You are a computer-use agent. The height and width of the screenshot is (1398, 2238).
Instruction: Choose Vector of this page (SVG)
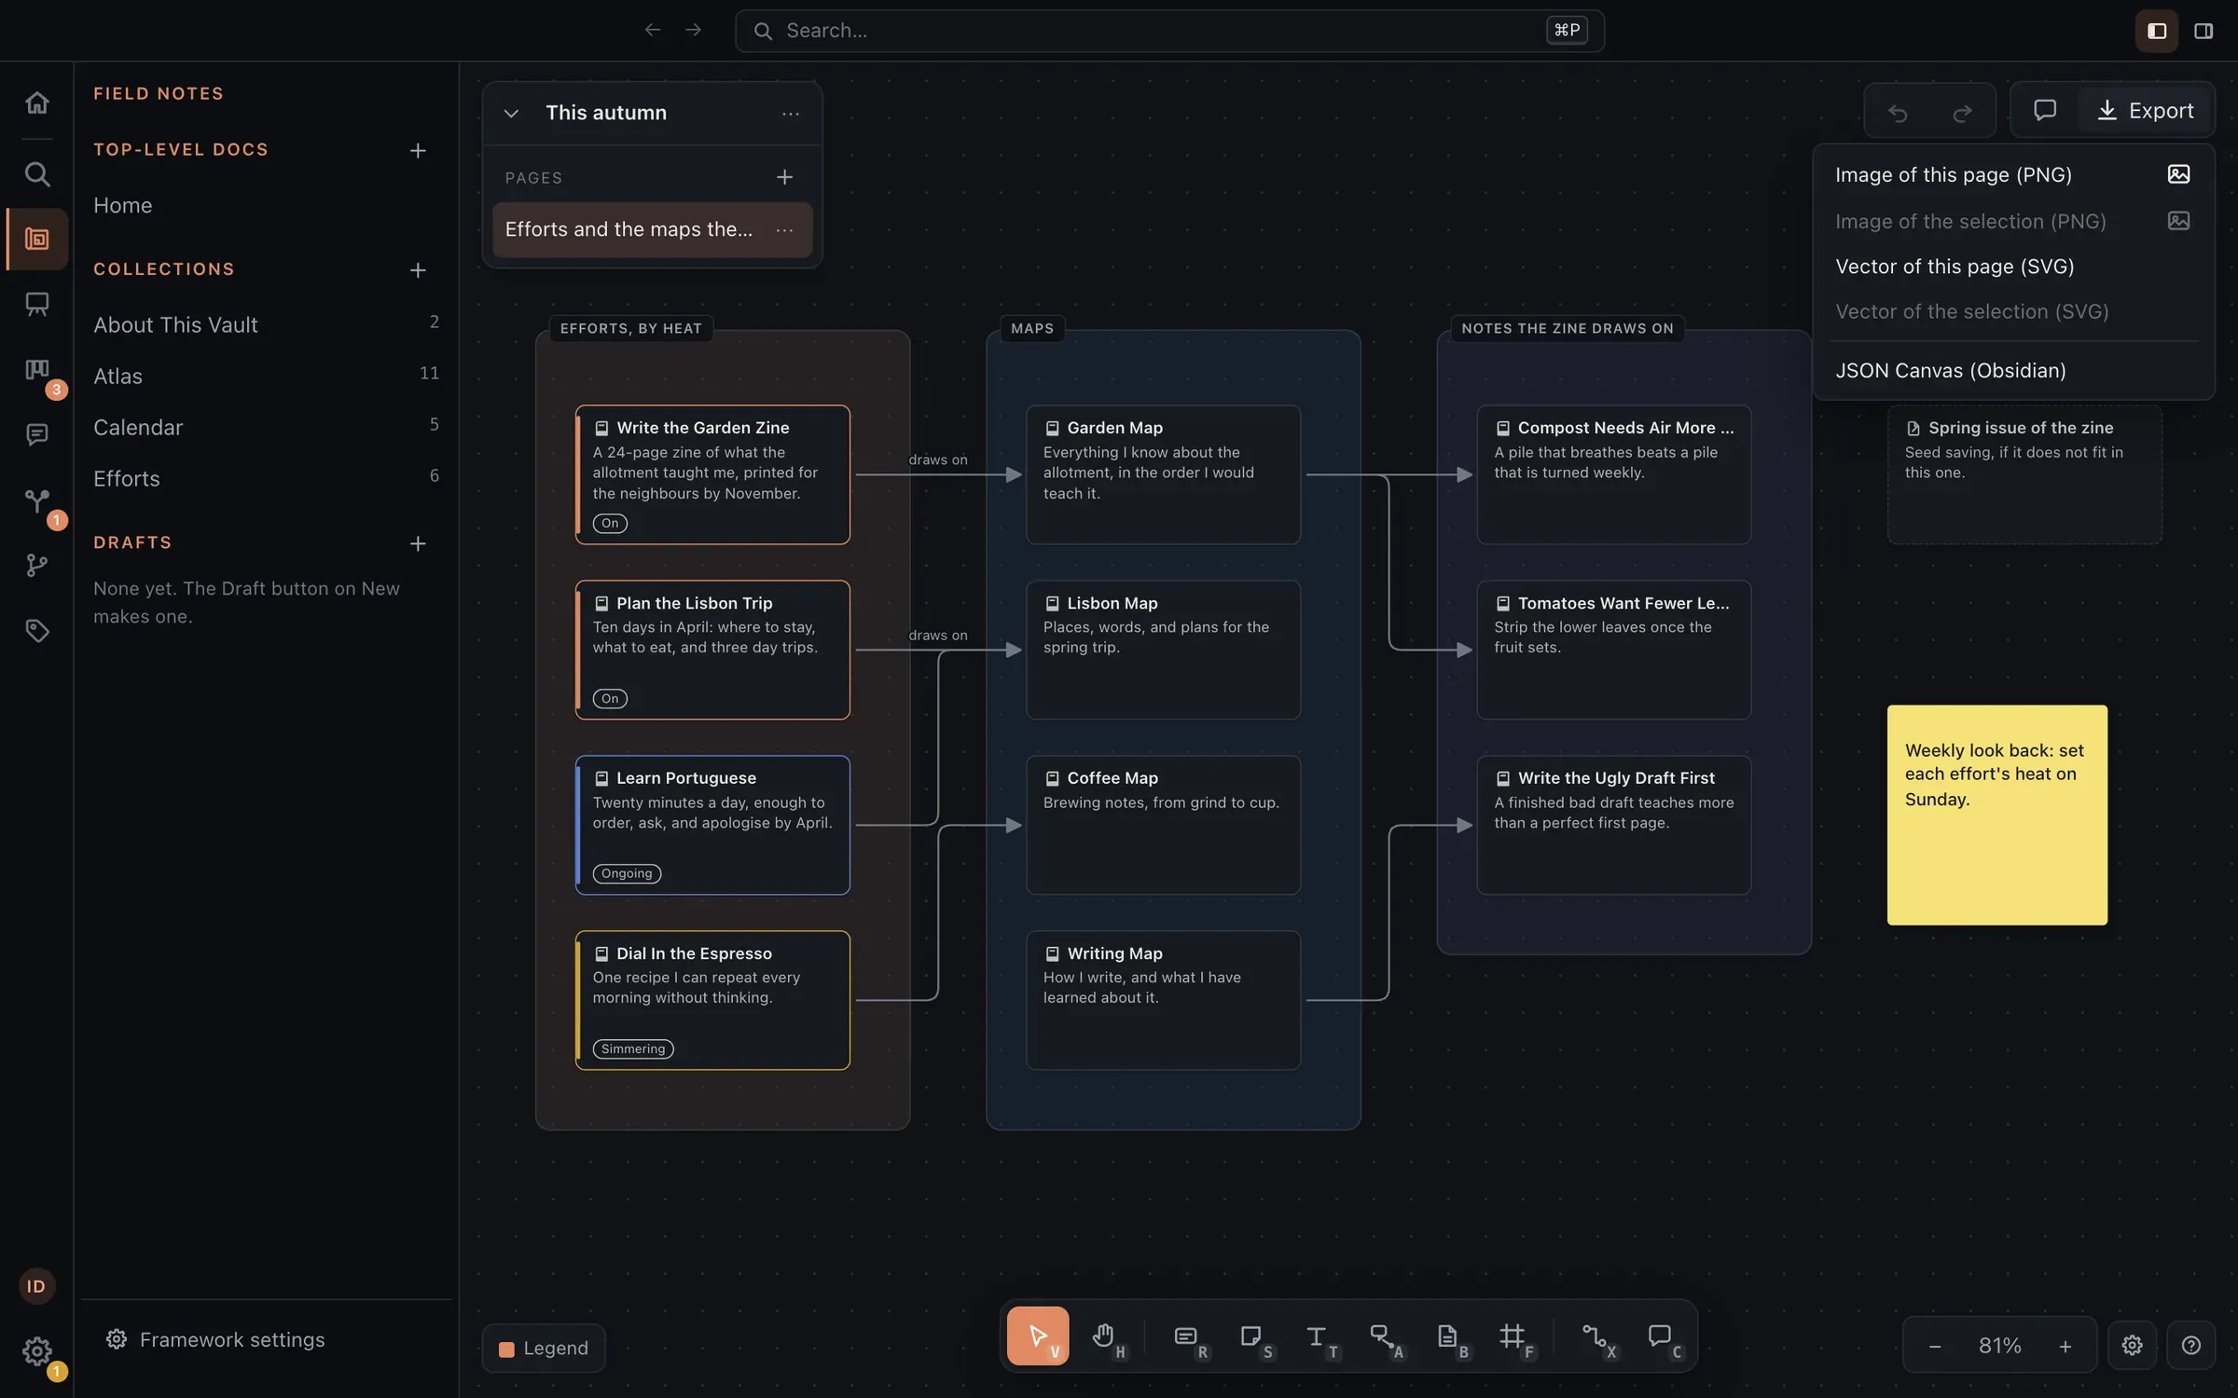coord(2013,266)
